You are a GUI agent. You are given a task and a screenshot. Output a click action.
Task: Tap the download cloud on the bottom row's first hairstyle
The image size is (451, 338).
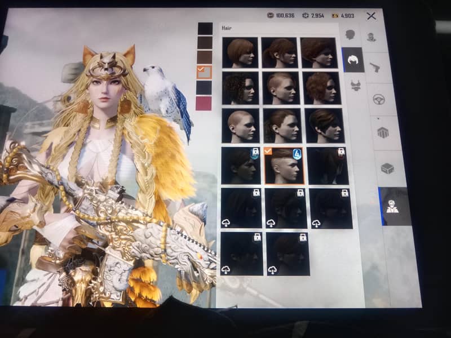click(x=226, y=270)
